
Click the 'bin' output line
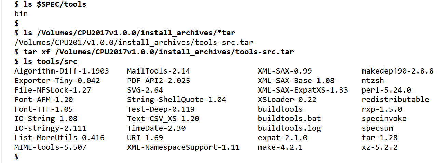point(21,14)
